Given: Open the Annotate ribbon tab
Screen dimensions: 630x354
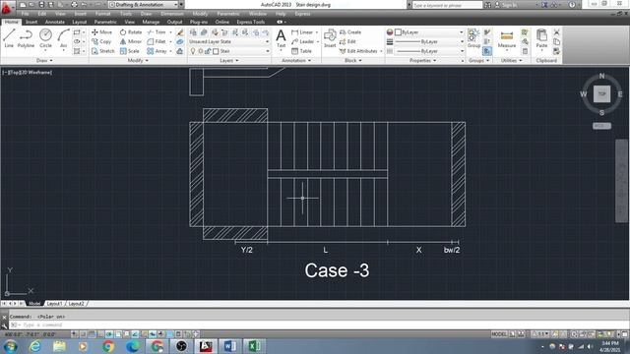Looking at the screenshot, I should pos(55,22).
